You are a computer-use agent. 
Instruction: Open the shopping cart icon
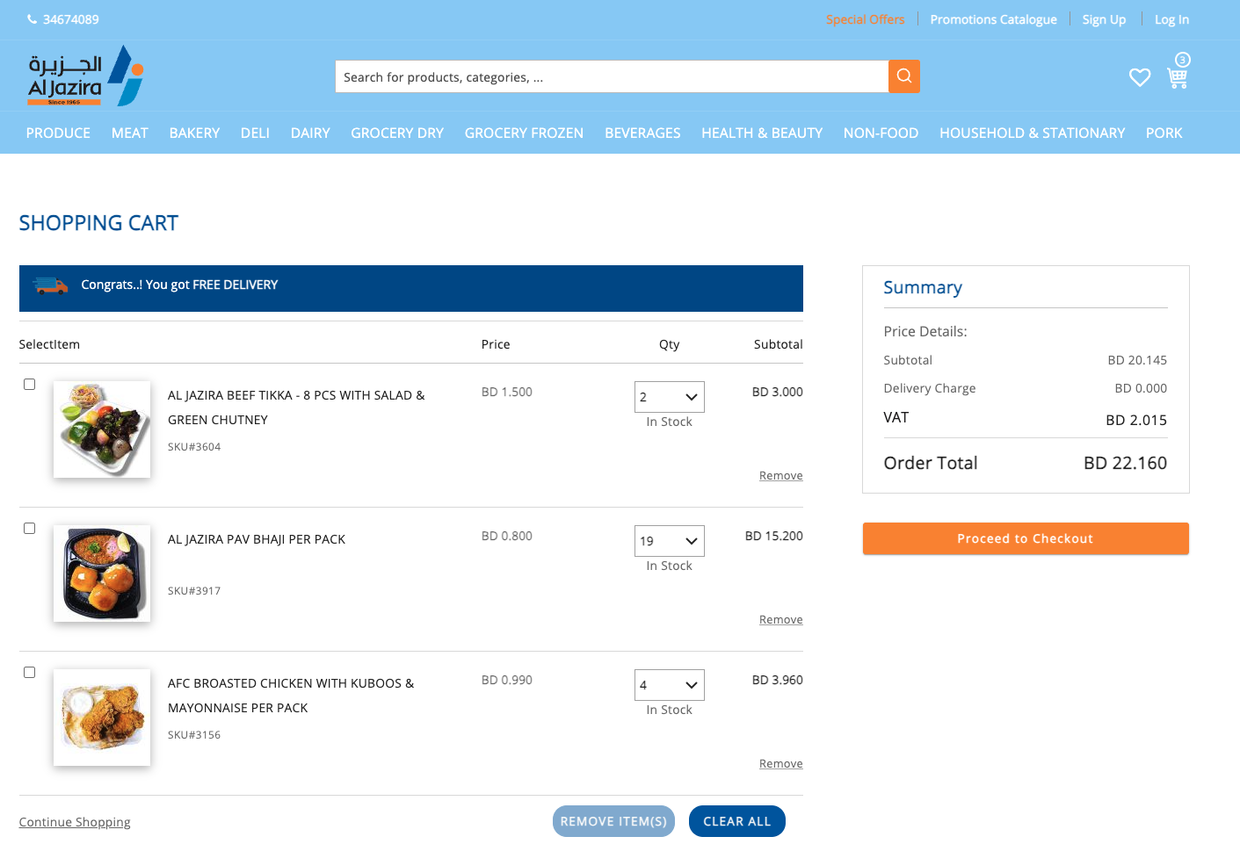pos(1178,78)
